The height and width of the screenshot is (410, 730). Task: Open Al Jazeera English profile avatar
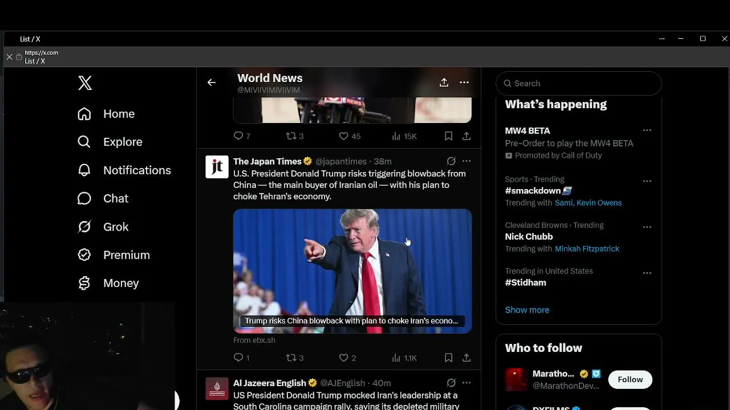click(217, 388)
